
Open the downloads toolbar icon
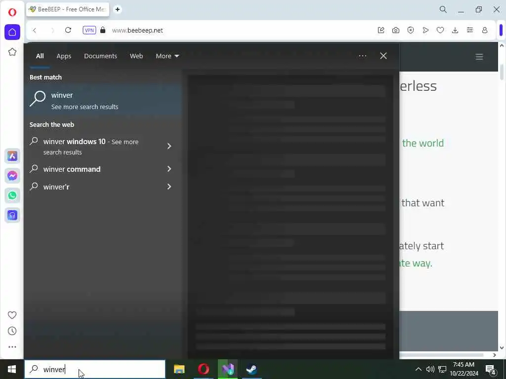(455, 30)
